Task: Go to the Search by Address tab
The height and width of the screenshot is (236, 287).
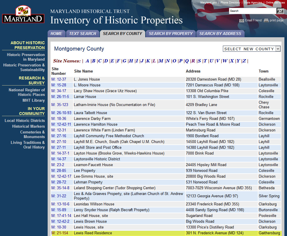Action: [220, 34]
